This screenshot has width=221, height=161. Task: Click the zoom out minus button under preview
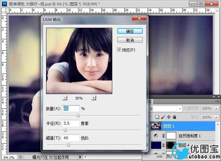[x=65, y=98]
